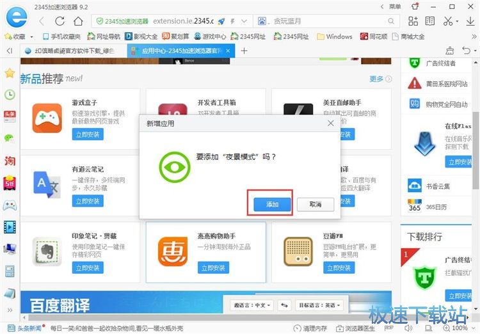Expand the screenshot tool dropdown arrow

[x=457, y=21]
